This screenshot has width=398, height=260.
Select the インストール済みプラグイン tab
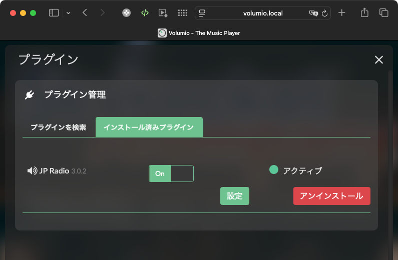coord(149,127)
